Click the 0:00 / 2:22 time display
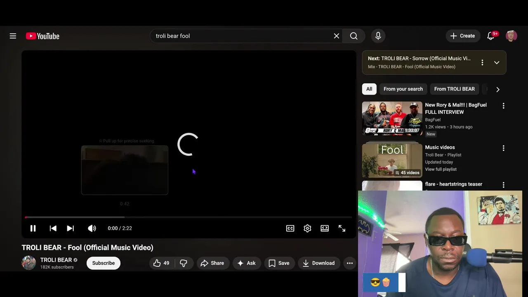 click(x=120, y=228)
